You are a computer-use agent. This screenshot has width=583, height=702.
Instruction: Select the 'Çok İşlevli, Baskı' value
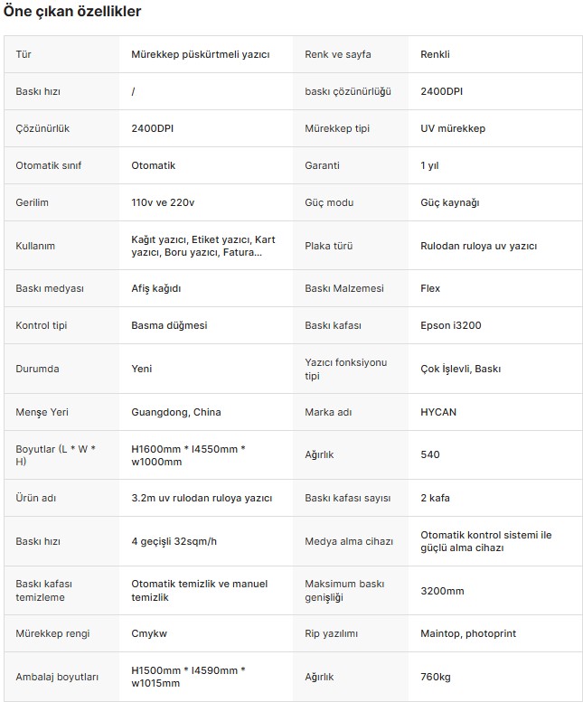[460, 369]
